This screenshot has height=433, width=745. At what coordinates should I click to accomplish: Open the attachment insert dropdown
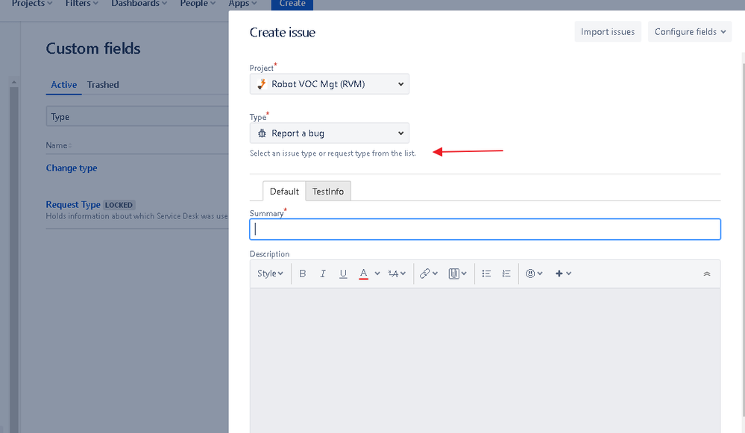tap(458, 274)
